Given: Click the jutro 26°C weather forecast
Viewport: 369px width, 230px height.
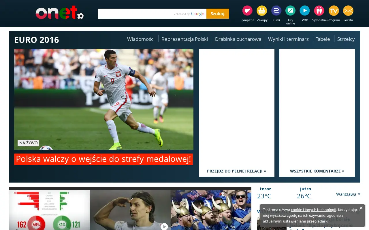Looking at the screenshot, I should click(x=304, y=193).
